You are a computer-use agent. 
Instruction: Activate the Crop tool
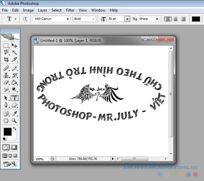click(x=6, y=59)
